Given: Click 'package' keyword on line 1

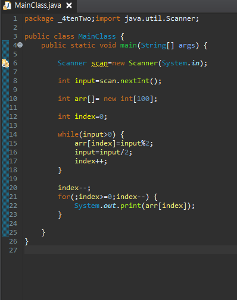Looking at the screenshot, I should 39,19.
